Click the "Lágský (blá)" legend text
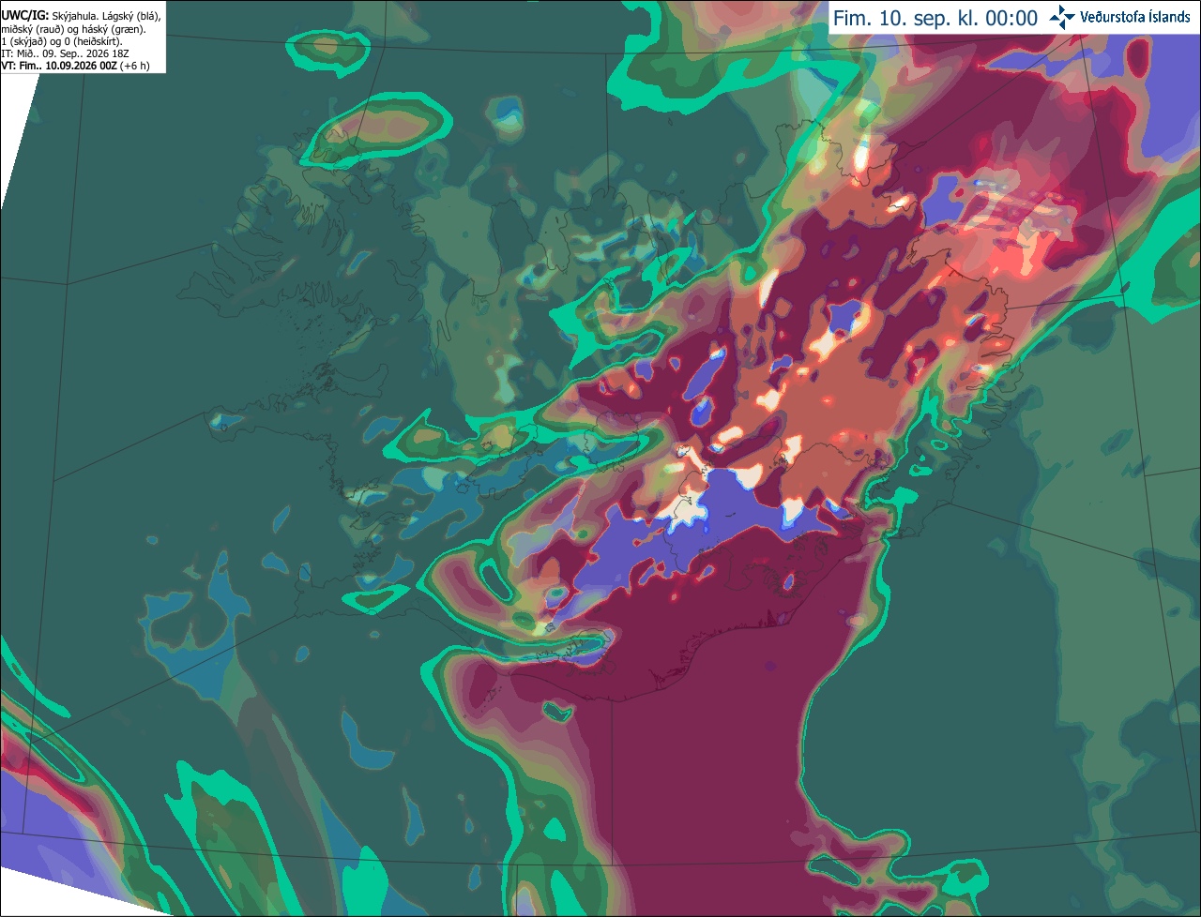This screenshot has height=917, width=1201. click(x=130, y=16)
